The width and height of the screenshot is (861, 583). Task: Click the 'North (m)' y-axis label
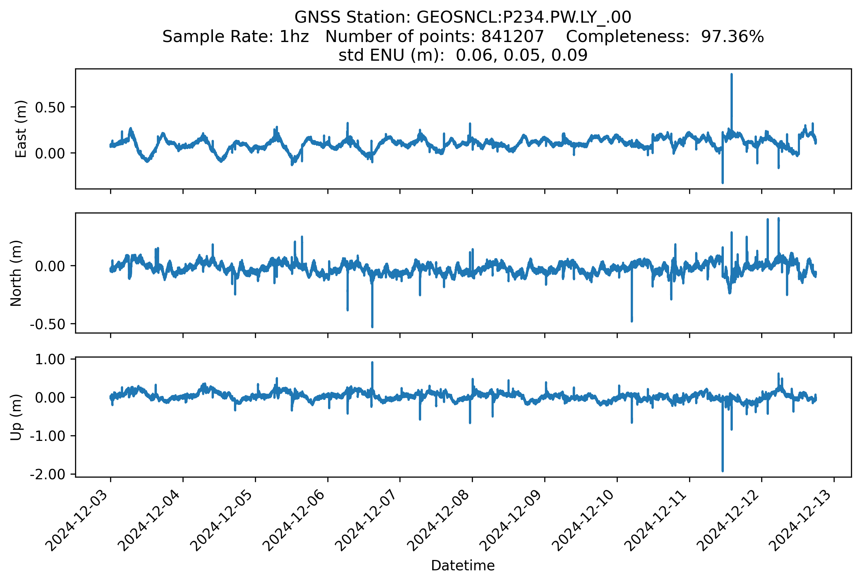point(16,273)
